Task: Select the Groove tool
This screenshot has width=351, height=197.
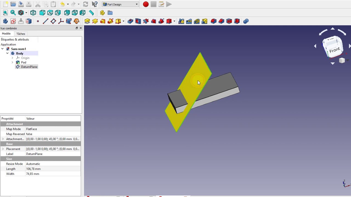Action: coord(146,21)
